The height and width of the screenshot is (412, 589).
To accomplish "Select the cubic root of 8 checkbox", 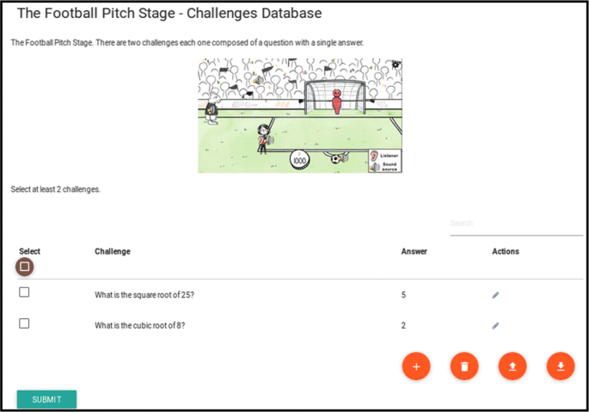I will [24, 323].
